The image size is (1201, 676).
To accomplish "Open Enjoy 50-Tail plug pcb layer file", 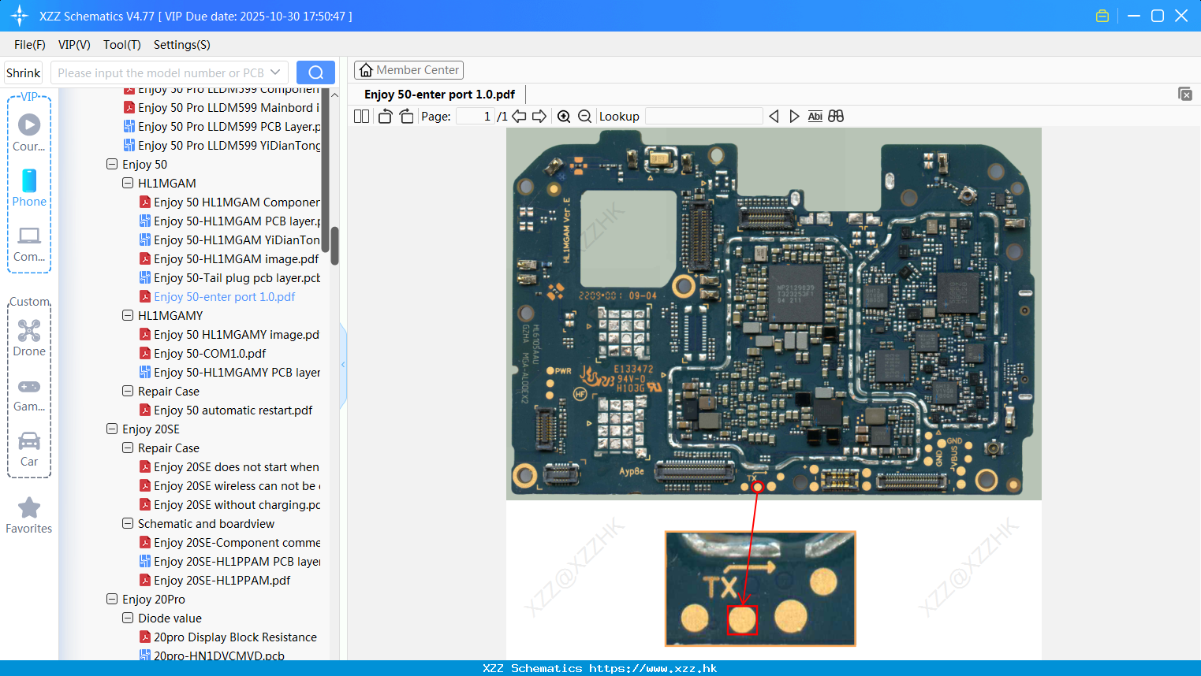I will tap(229, 277).
